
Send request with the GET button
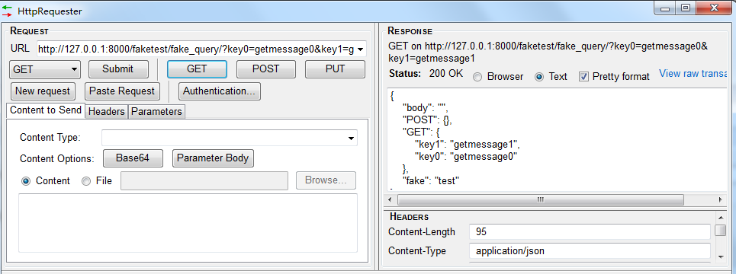coord(197,68)
